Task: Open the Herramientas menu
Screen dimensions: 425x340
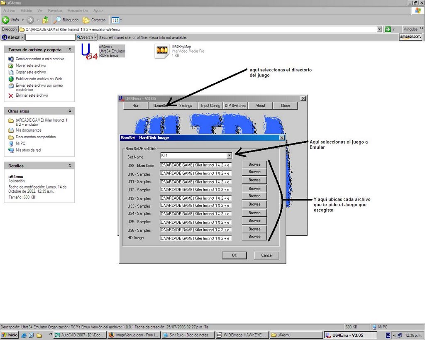Action: pos(78,10)
